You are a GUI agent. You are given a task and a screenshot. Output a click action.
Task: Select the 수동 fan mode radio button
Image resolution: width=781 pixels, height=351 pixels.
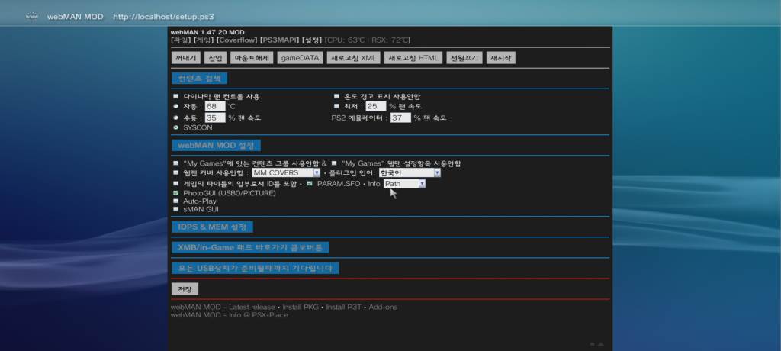tap(175, 118)
